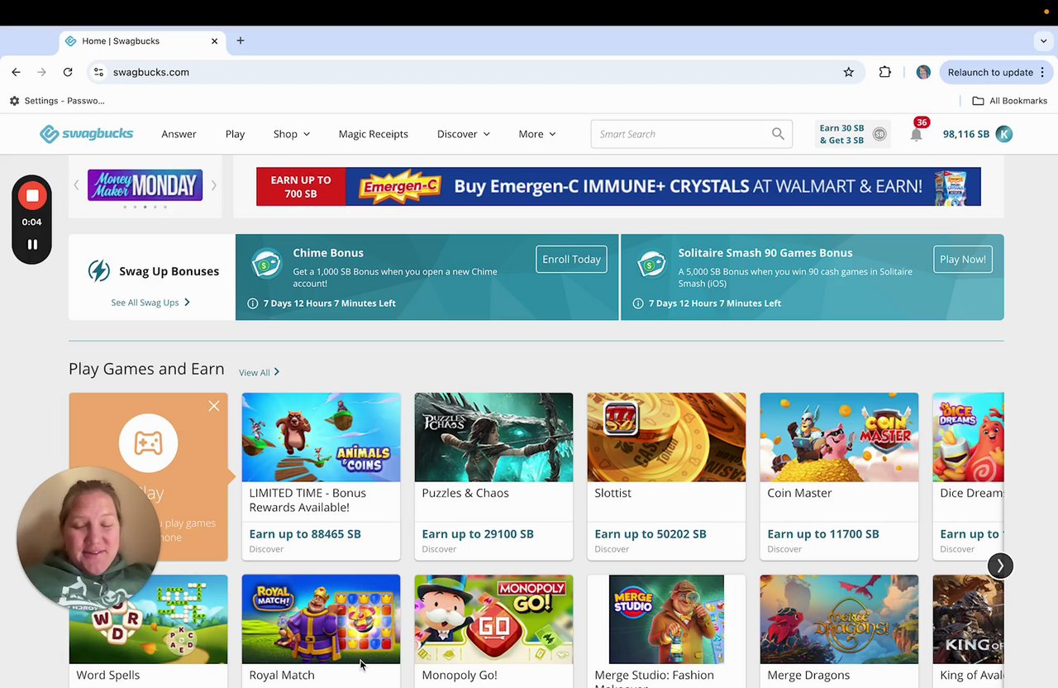Screen dimensions: 1058x688
Task: Open See All Swag Ups link
Action: (x=150, y=303)
